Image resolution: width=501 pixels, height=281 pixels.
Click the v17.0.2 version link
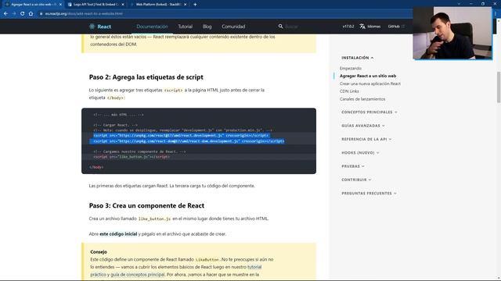(x=348, y=27)
